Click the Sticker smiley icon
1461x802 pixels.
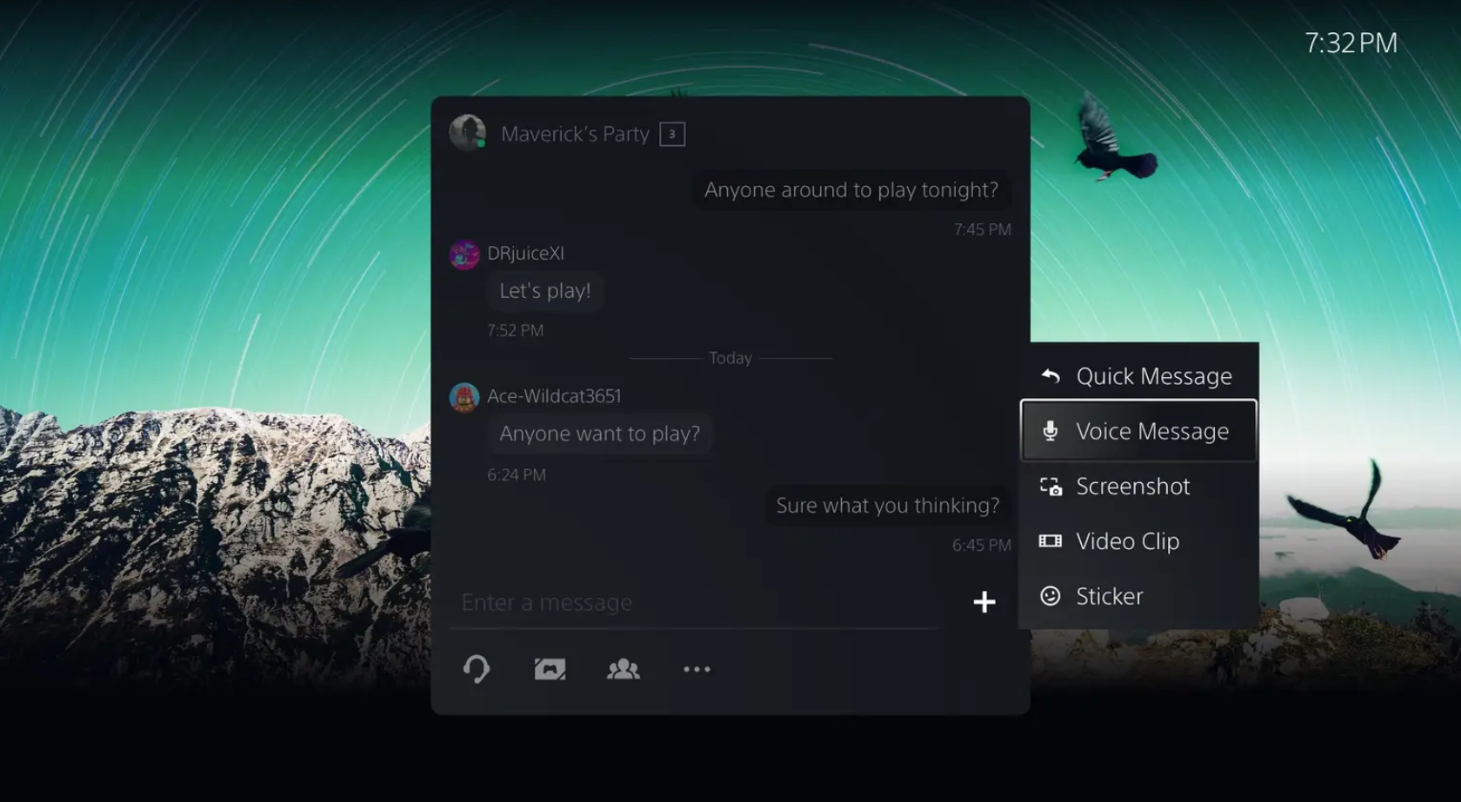click(1051, 596)
